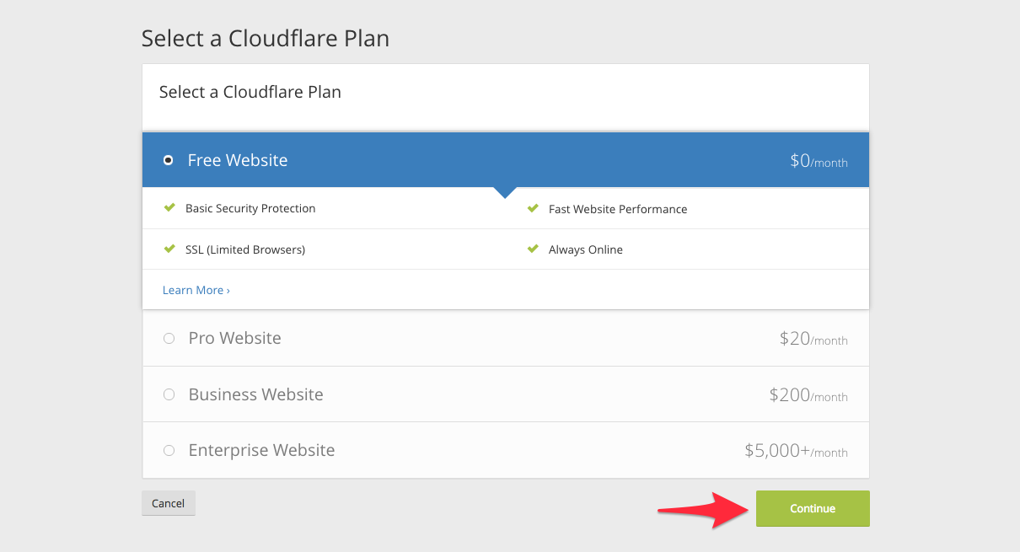This screenshot has width=1020, height=552.
Task: Click the $0/month price
Action: tap(819, 161)
